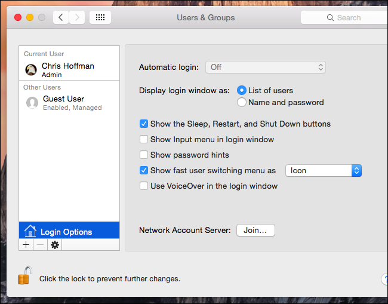Click the add user plus button
This screenshot has width=388, height=304.
(x=26, y=245)
